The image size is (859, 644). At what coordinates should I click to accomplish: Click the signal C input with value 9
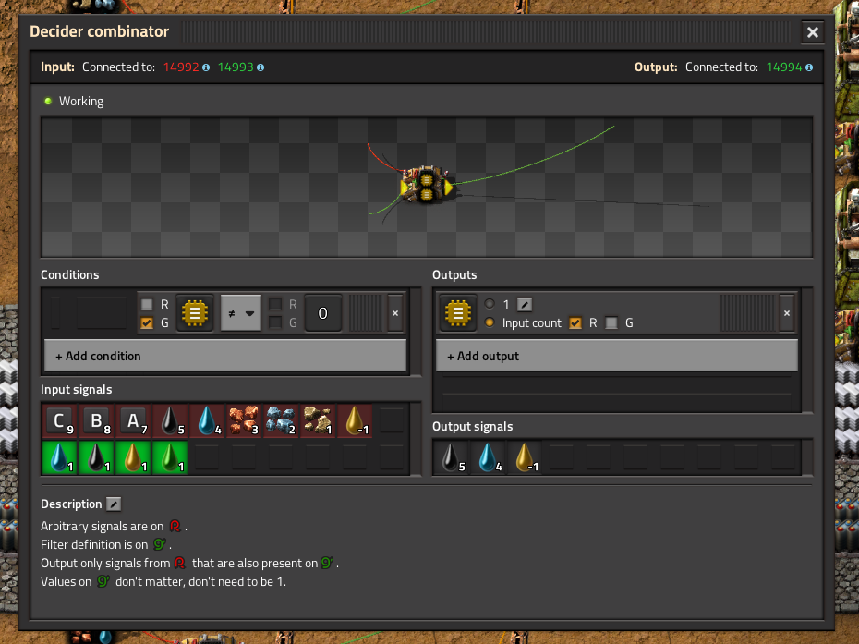pyautogui.click(x=60, y=421)
